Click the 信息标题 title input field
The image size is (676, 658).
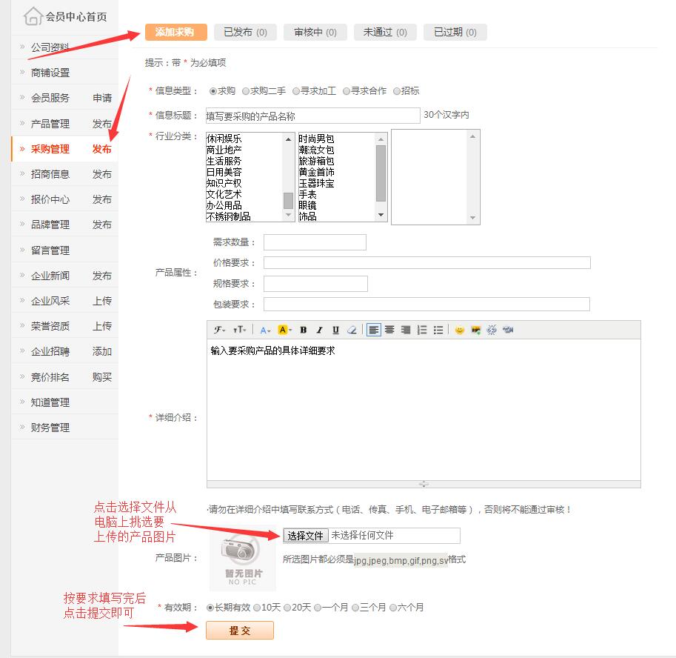[x=312, y=116]
